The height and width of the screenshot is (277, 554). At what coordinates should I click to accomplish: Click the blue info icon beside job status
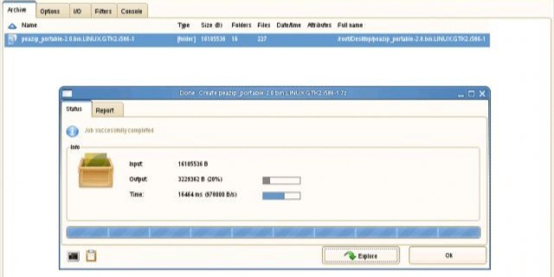point(72,131)
